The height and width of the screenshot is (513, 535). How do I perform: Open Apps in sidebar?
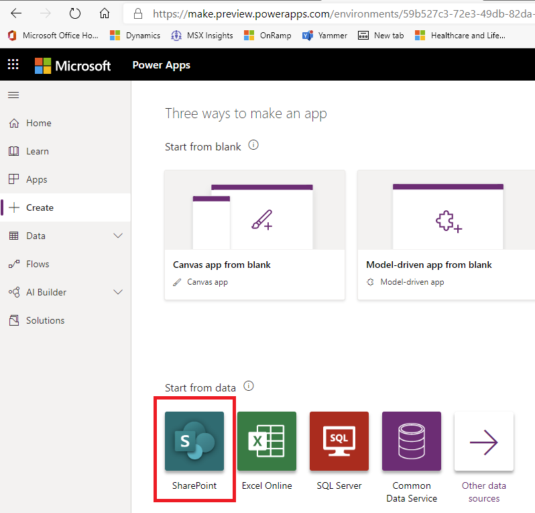65,179
